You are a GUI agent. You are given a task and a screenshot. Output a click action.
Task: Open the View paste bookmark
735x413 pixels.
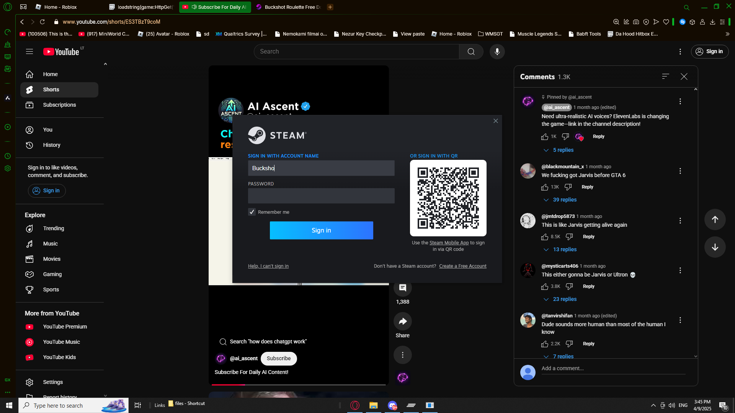(x=409, y=34)
